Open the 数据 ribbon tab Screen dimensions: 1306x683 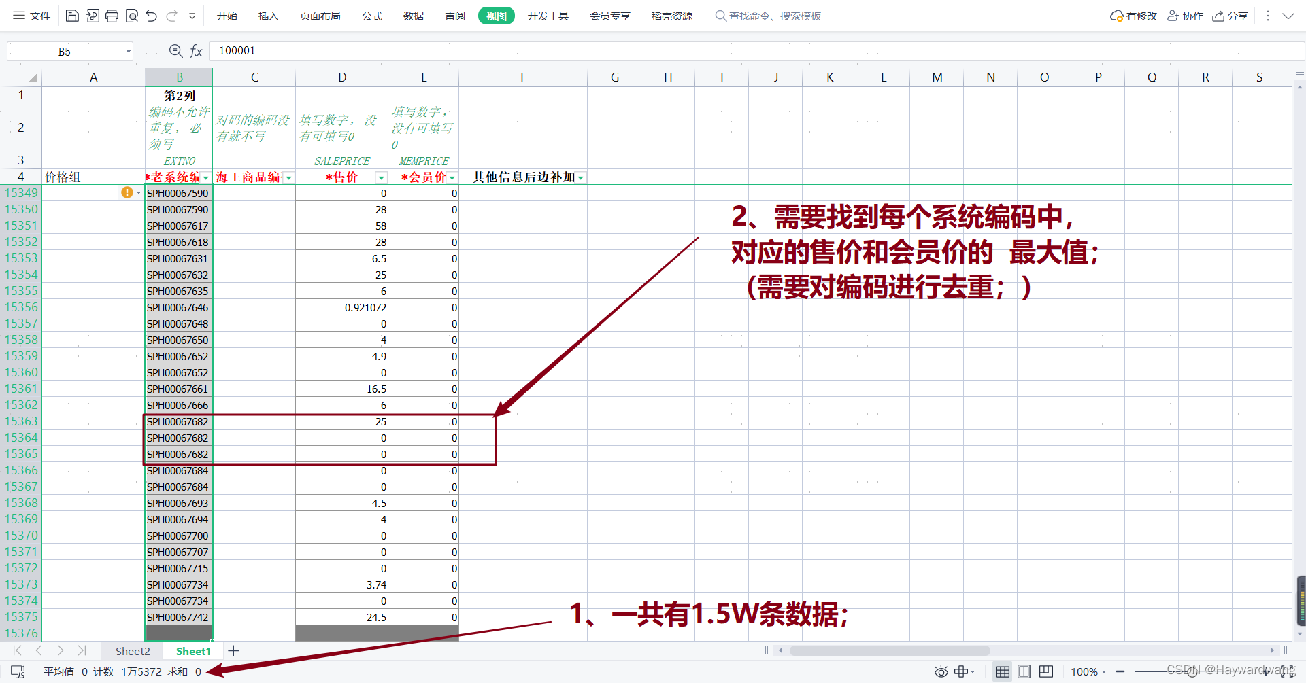tap(414, 16)
